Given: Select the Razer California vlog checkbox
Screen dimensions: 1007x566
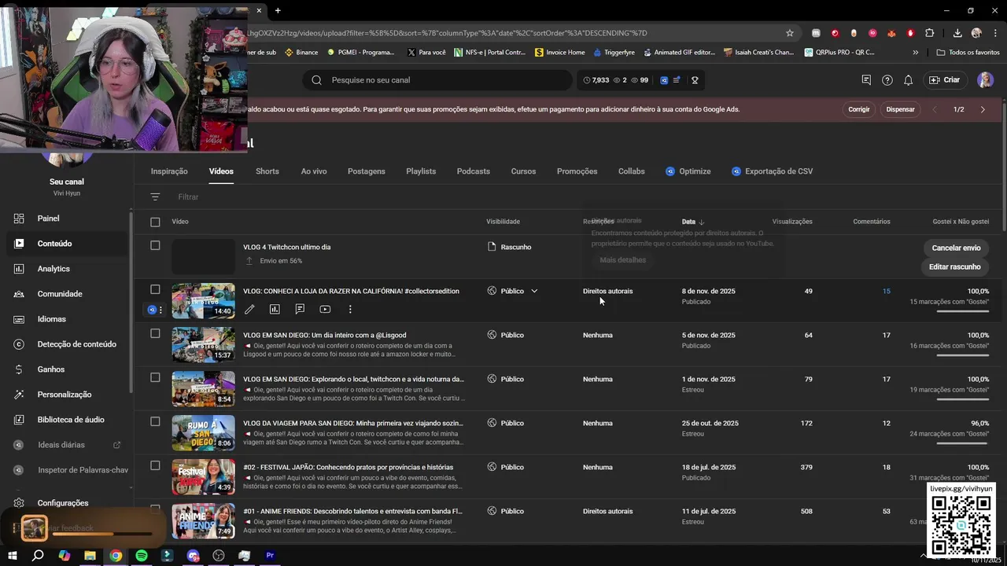Looking at the screenshot, I should [x=155, y=289].
